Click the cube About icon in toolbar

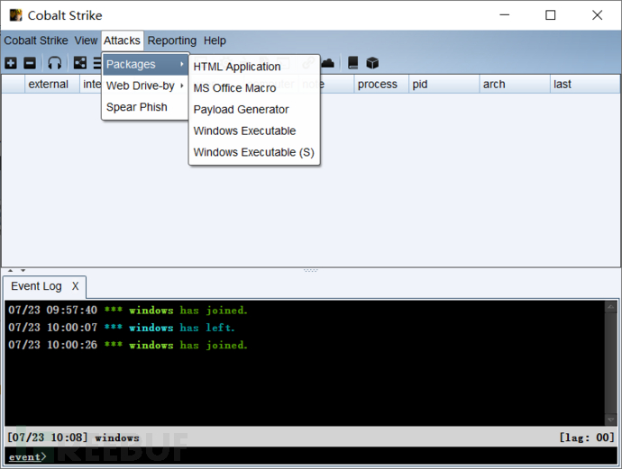tap(372, 63)
